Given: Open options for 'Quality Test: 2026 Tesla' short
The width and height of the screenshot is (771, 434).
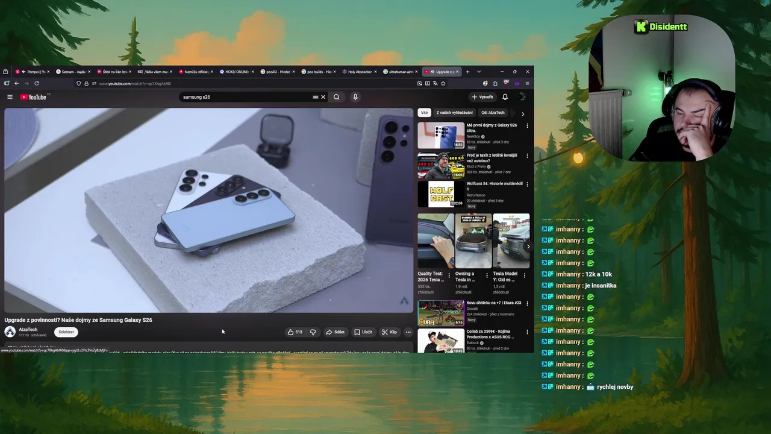Looking at the screenshot, I should pyautogui.click(x=449, y=275).
